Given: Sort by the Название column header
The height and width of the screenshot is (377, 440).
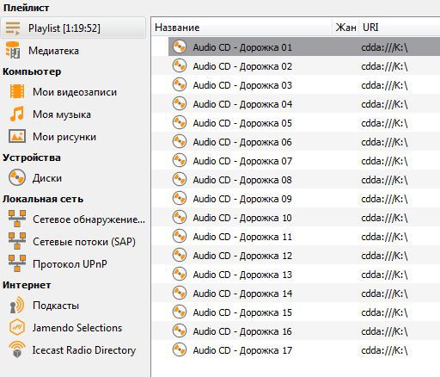Looking at the screenshot, I should (242, 28).
